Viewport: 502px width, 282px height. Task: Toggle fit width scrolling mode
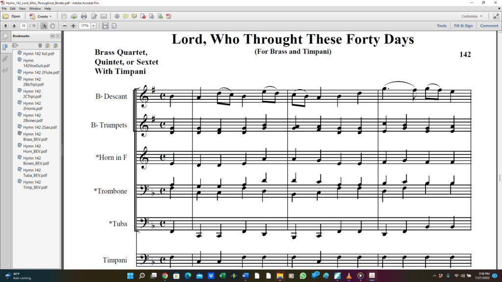105,25
